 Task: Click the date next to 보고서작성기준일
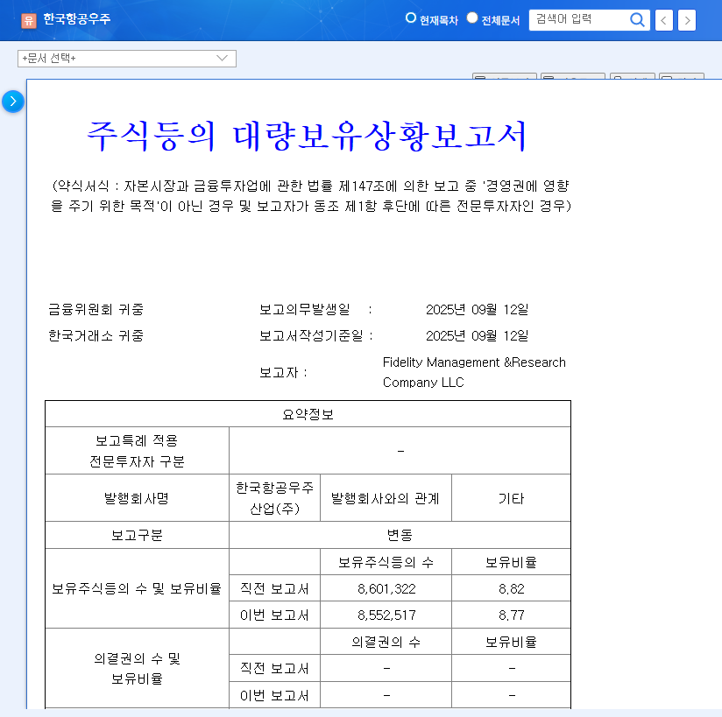pos(477,335)
